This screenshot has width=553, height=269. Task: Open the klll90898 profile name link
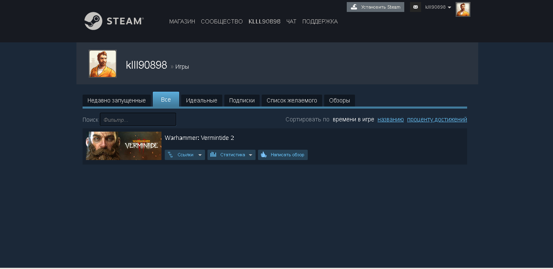pos(147,65)
